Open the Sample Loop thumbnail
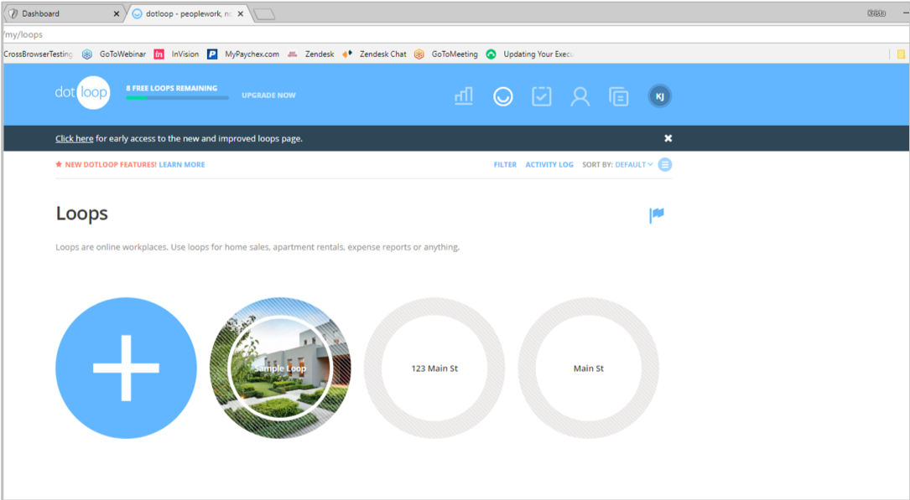Screen dimensions: 910x500 [x=279, y=368]
